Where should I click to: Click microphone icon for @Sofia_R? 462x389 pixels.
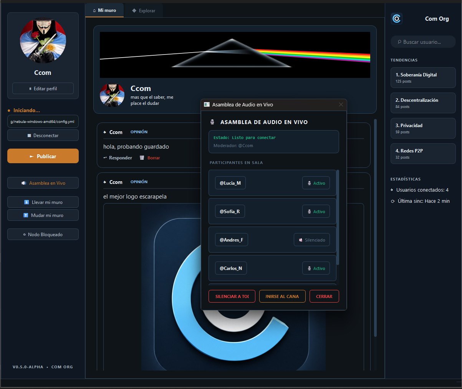(309, 212)
